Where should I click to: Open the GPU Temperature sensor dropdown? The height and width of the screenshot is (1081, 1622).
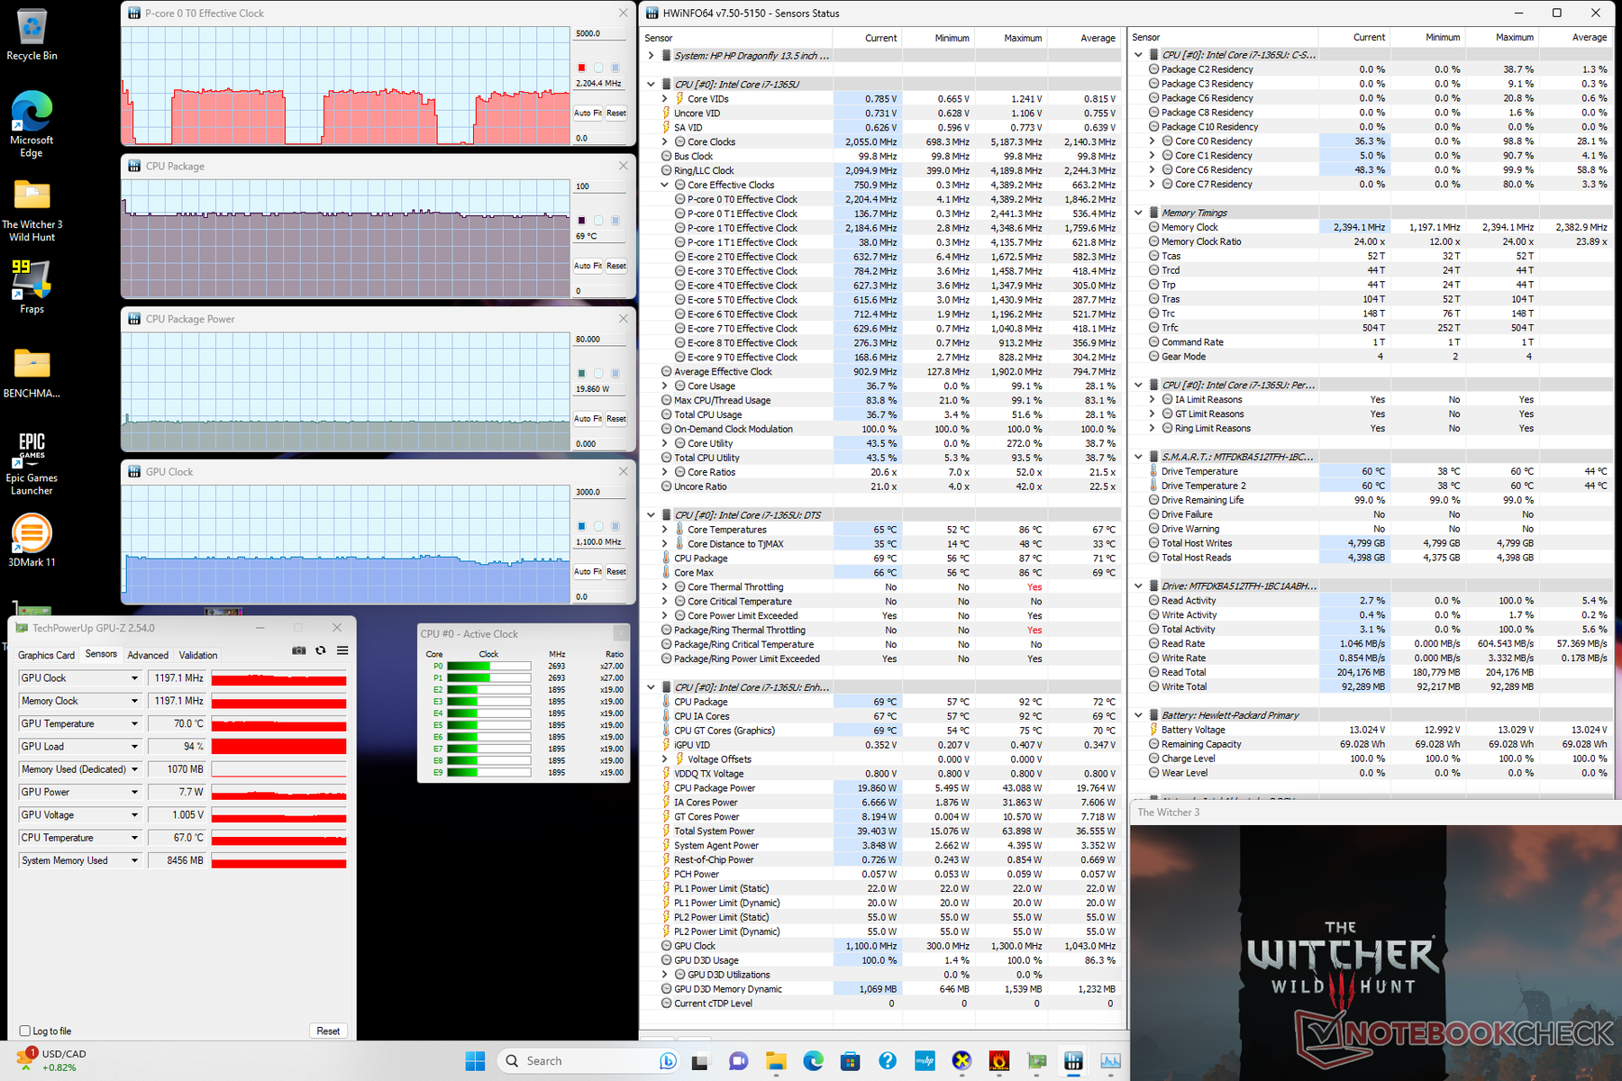(x=134, y=723)
